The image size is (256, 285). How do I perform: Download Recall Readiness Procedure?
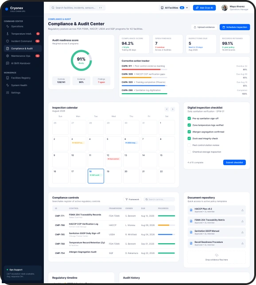pyautogui.click(x=242, y=243)
